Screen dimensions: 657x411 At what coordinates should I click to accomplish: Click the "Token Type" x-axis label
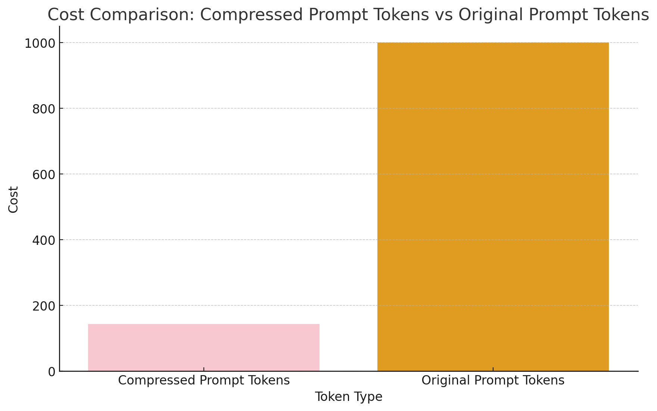(x=348, y=397)
